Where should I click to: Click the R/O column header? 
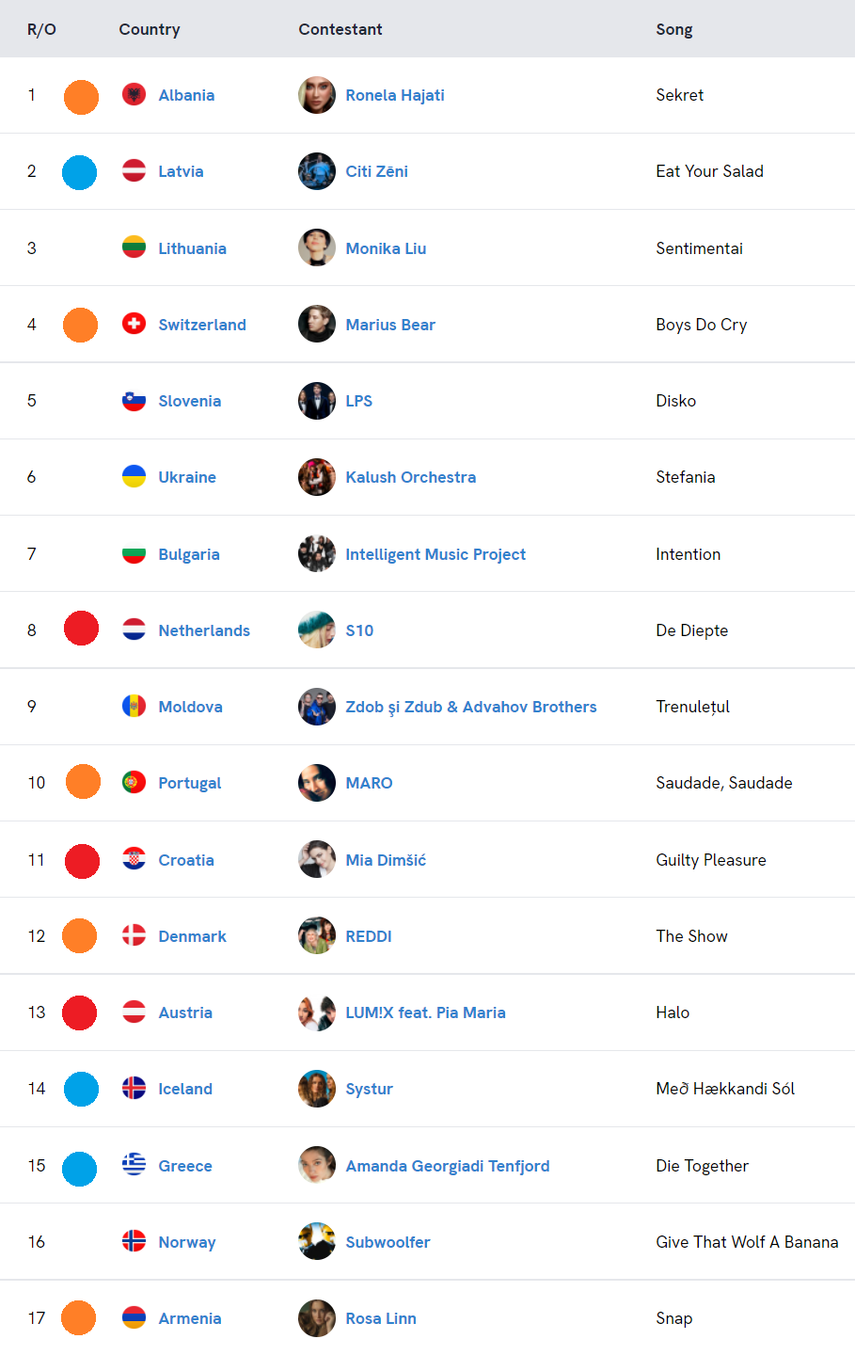(x=41, y=29)
